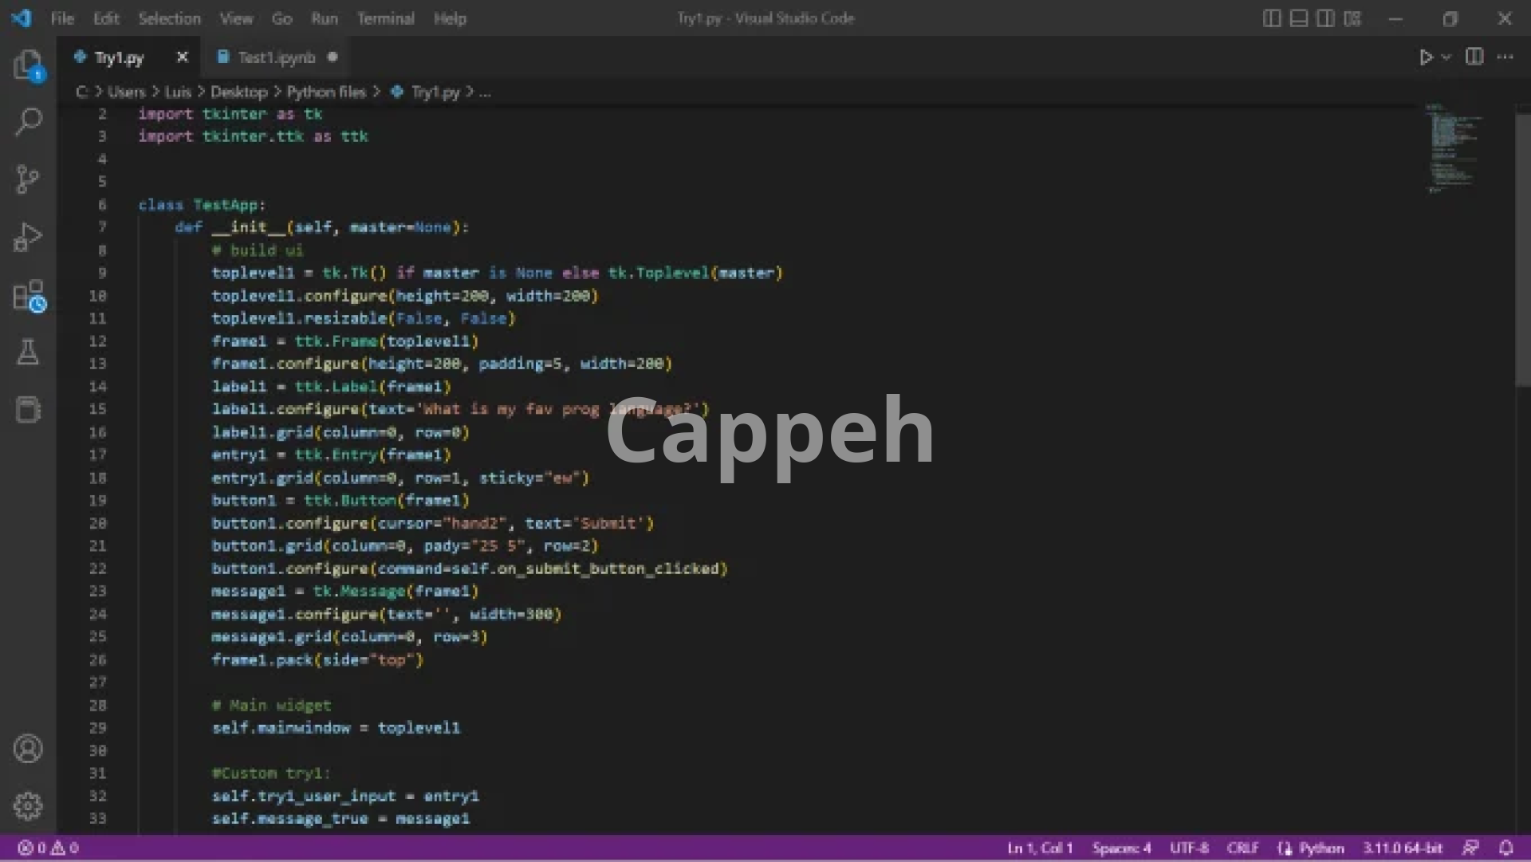Open the Source Control view
This screenshot has width=1531, height=862.
pos(28,179)
